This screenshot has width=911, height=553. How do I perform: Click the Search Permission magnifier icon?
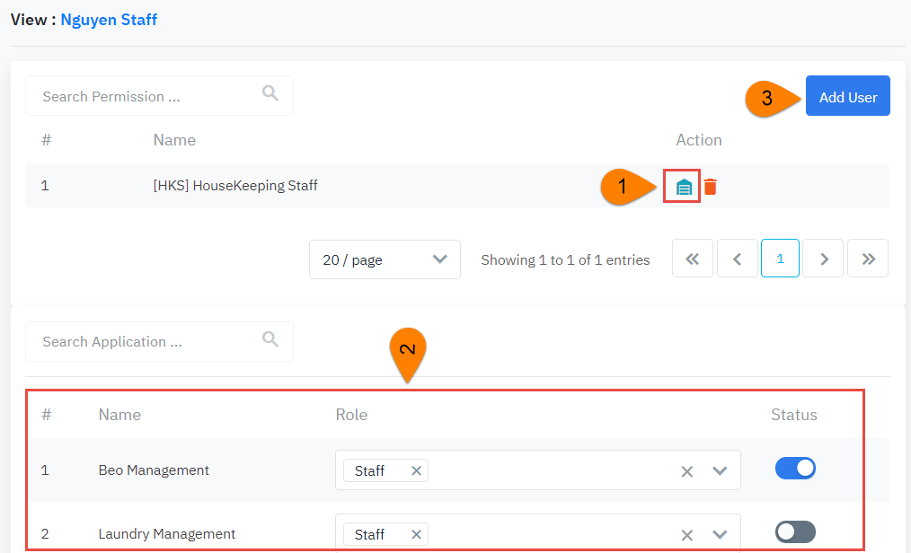(270, 93)
